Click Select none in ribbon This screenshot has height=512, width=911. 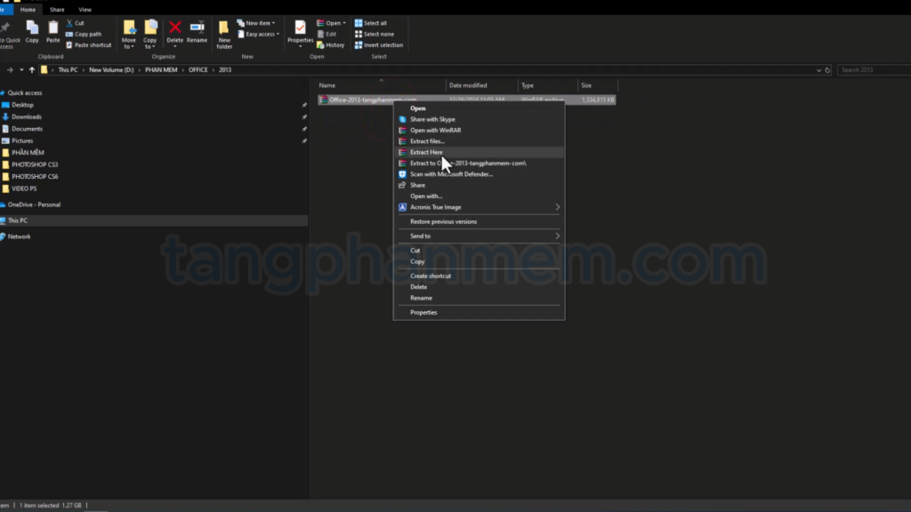coord(375,35)
